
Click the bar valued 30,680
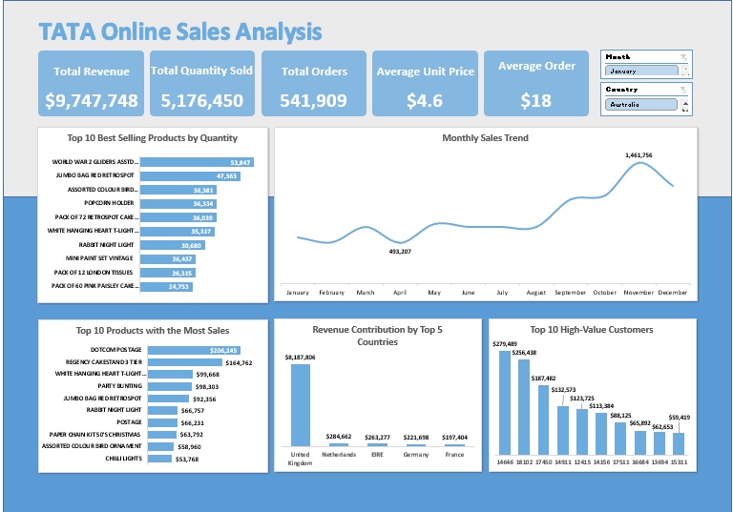pyautogui.click(x=173, y=245)
